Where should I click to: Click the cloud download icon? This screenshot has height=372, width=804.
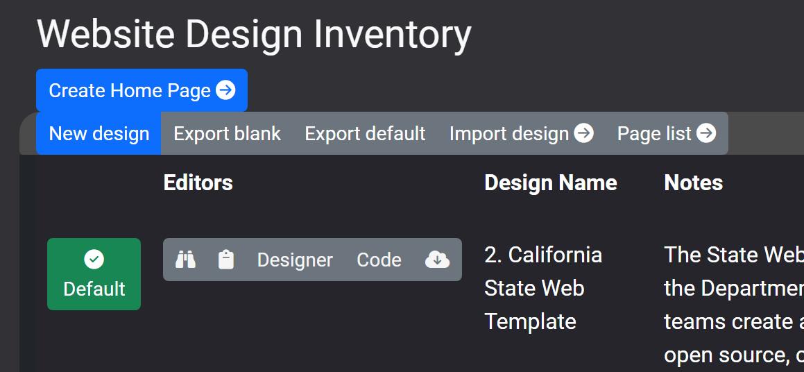point(437,260)
